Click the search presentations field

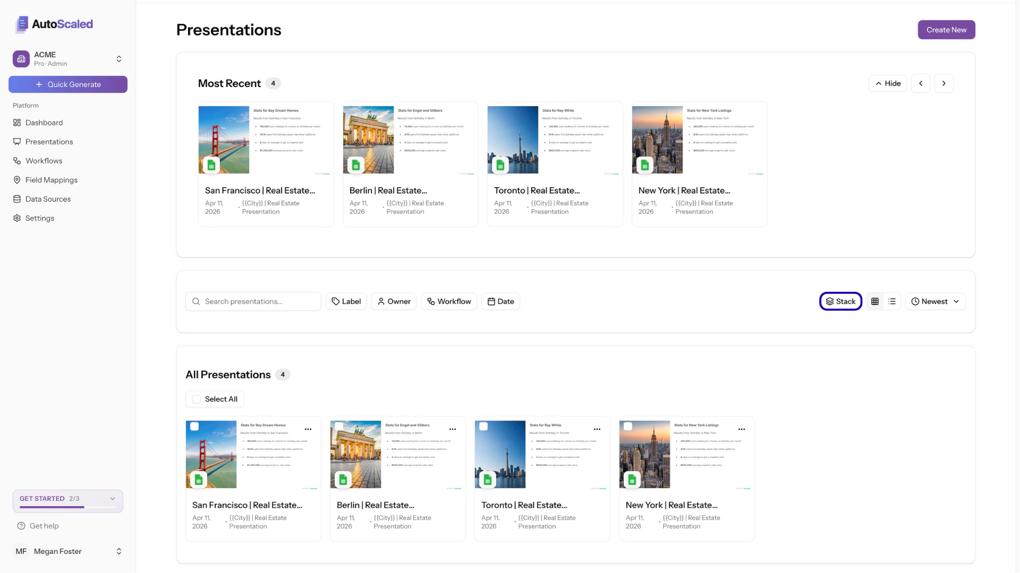pos(253,301)
